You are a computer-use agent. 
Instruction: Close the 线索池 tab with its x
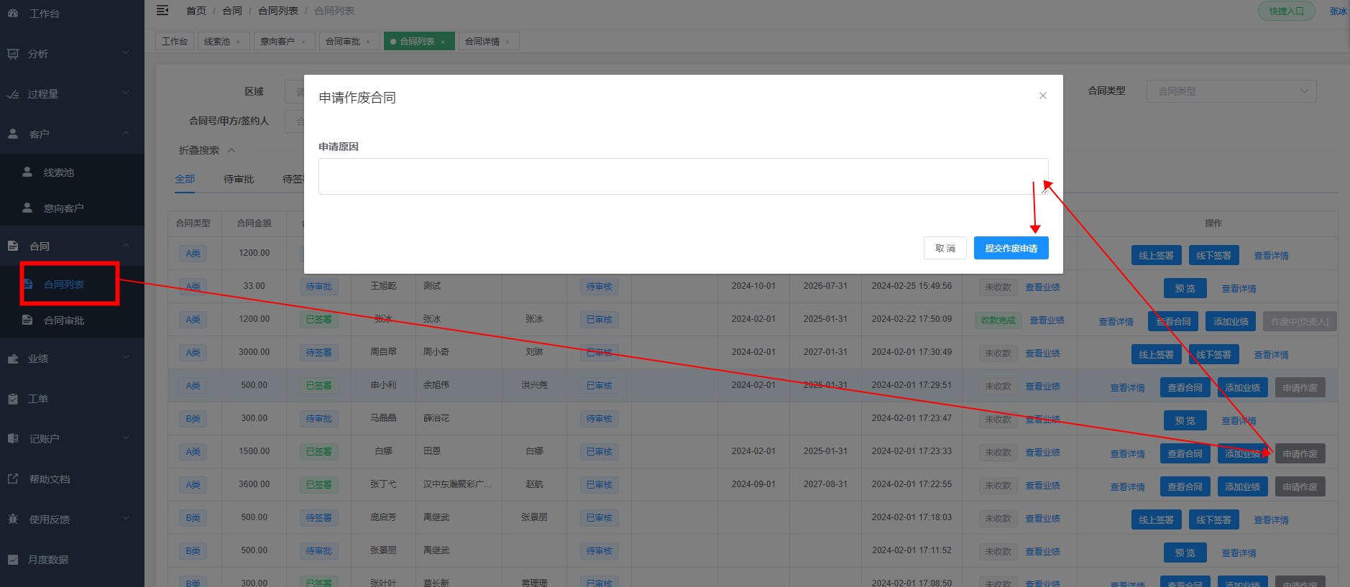(238, 42)
